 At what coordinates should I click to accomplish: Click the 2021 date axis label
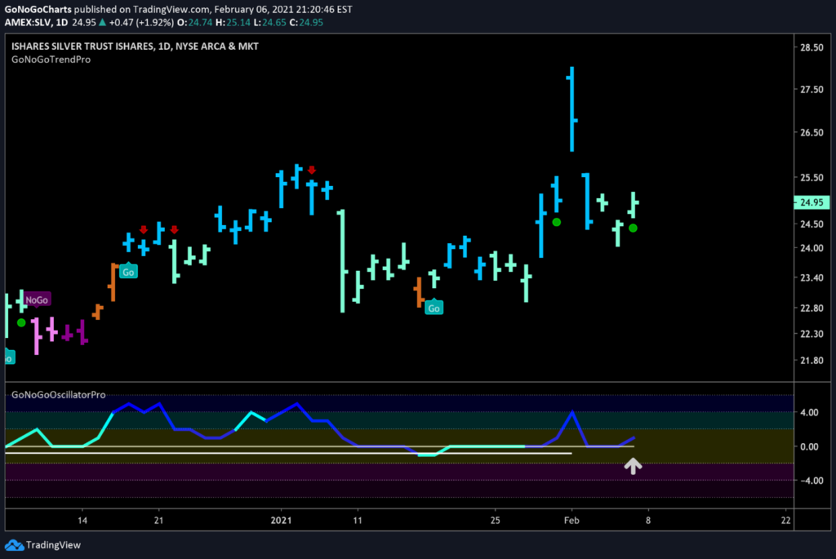(281, 520)
